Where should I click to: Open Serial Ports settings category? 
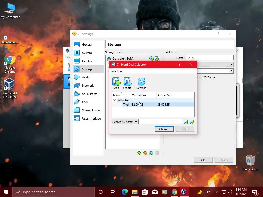click(x=88, y=94)
